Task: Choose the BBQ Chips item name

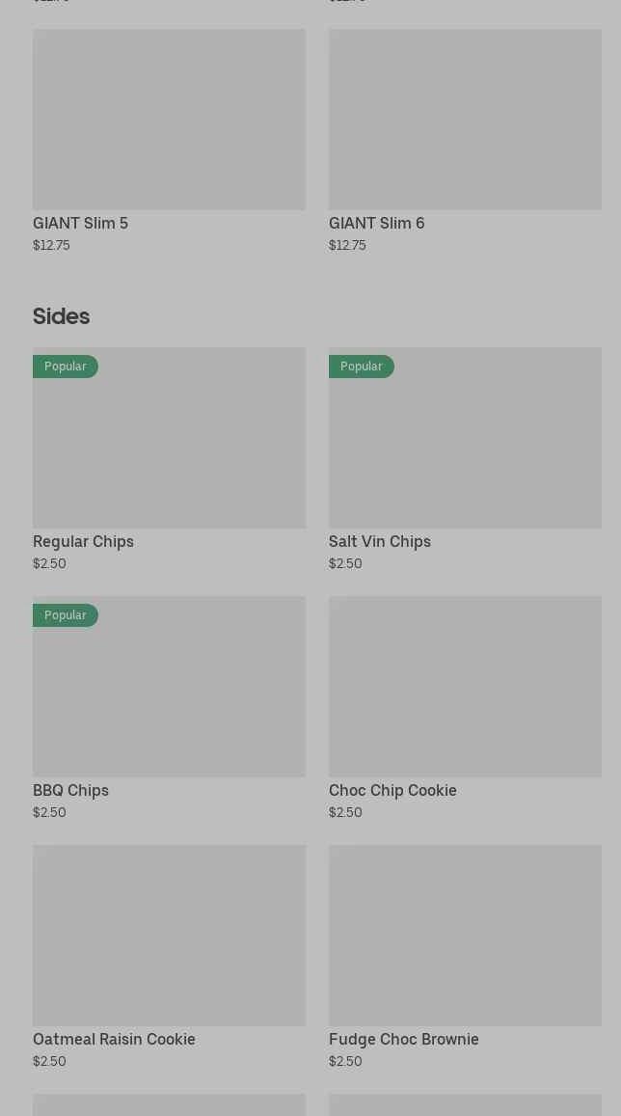Action: point(70,790)
